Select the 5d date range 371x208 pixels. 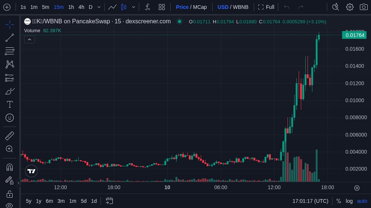coord(83,201)
